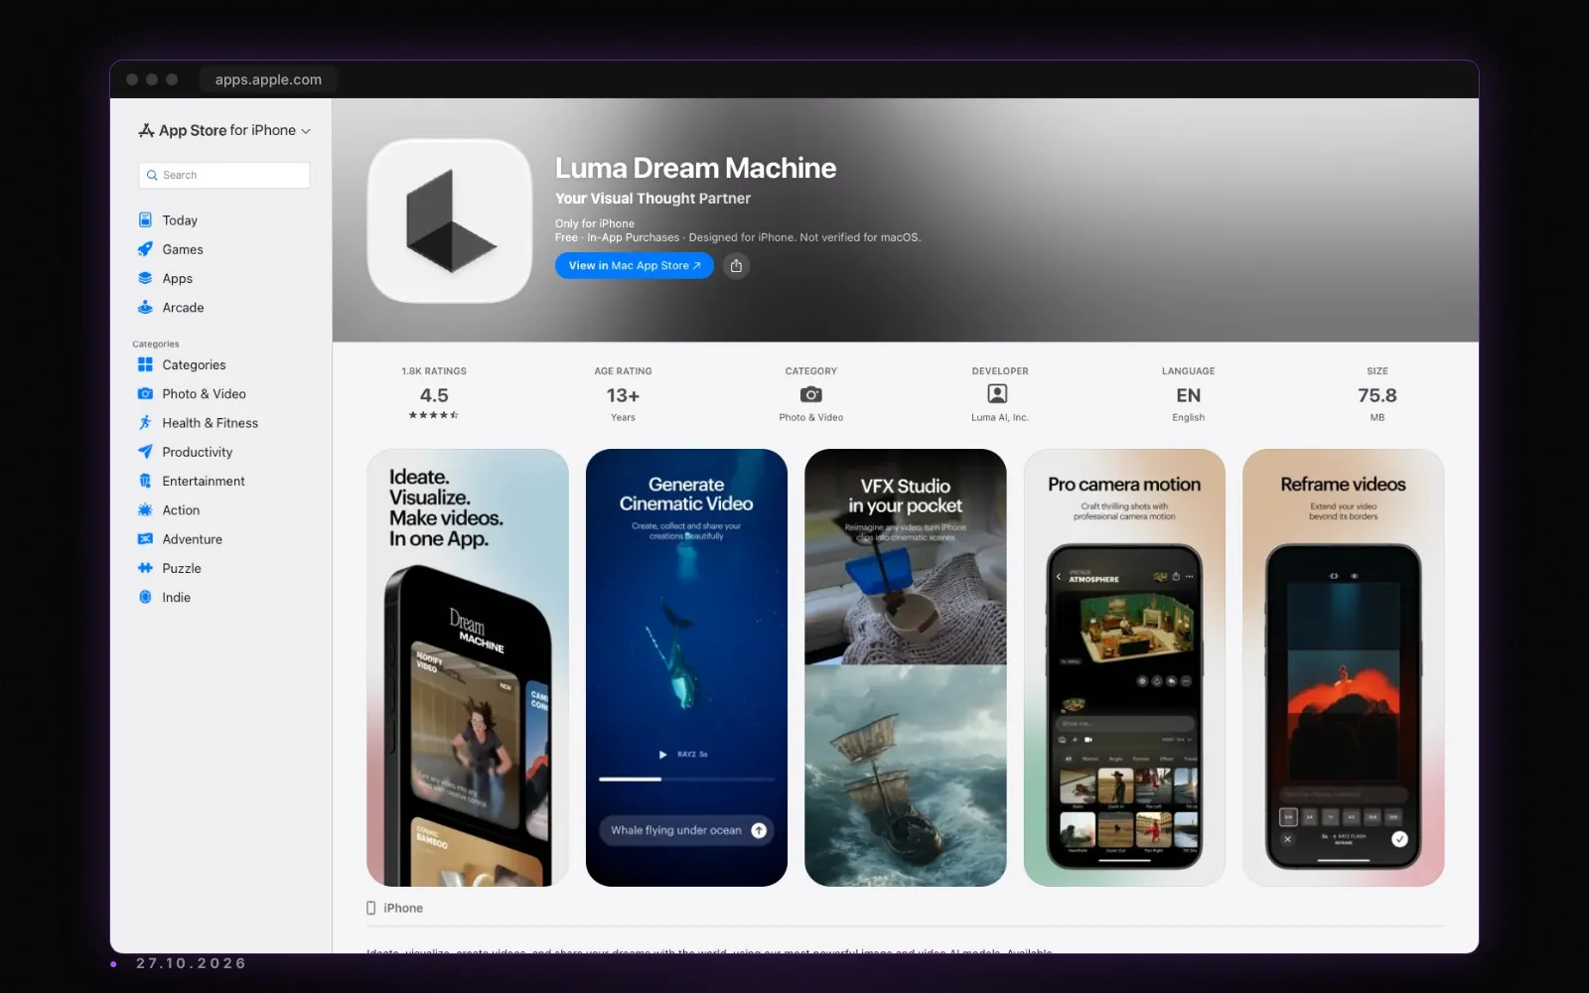Image resolution: width=1589 pixels, height=993 pixels.
Task: Click the Action category icon
Action: (x=145, y=510)
